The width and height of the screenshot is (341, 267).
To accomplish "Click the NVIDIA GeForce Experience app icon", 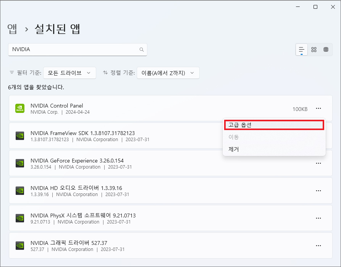I will click(20, 163).
